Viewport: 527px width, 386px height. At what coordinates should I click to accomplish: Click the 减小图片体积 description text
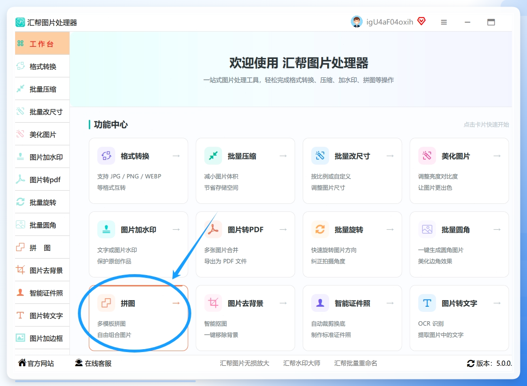click(221, 176)
